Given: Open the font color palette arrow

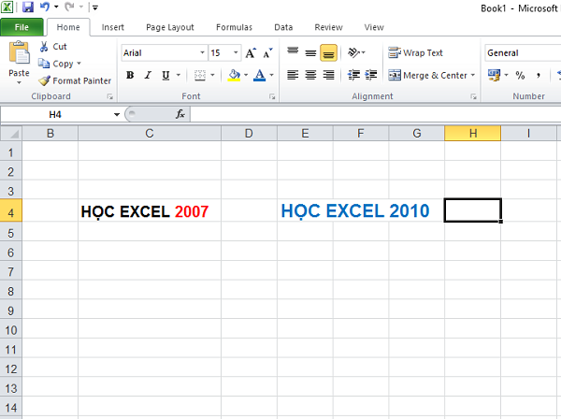Looking at the screenshot, I should (271, 75).
